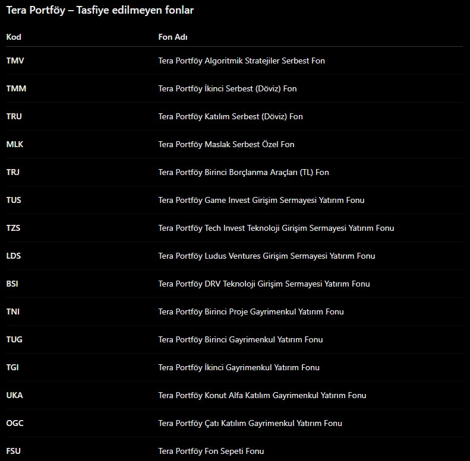
Task: Click the fund code 'OGC'
Action: [x=15, y=423]
